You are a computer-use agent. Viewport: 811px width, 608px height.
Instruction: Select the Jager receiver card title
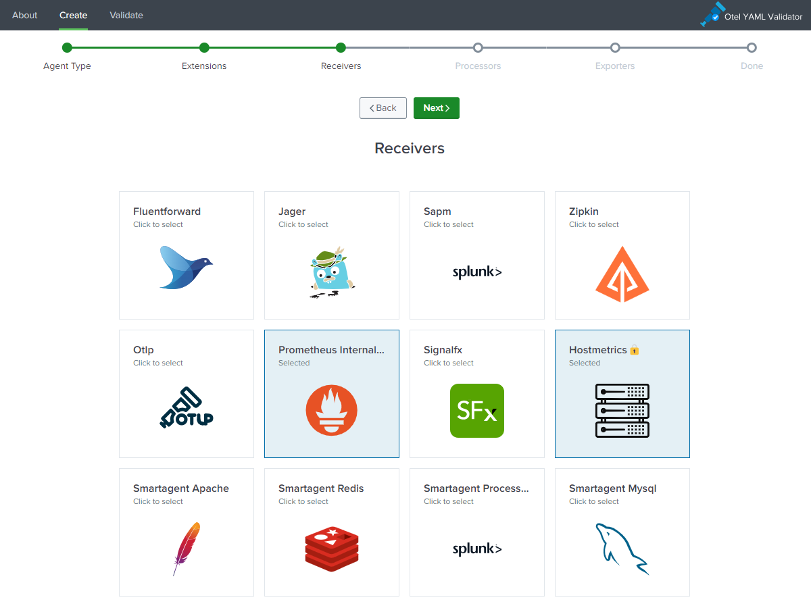(x=292, y=212)
